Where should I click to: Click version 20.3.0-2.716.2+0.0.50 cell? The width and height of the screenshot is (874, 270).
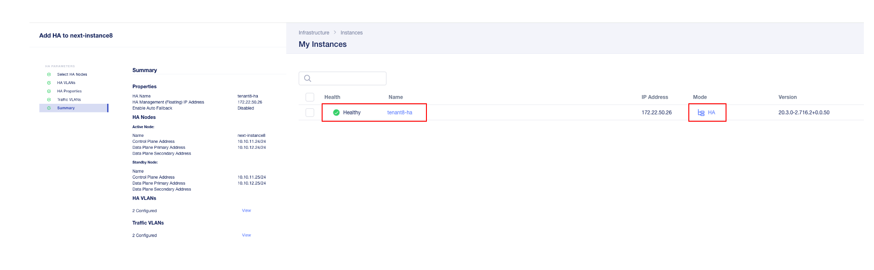pyautogui.click(x=804, y=112)
